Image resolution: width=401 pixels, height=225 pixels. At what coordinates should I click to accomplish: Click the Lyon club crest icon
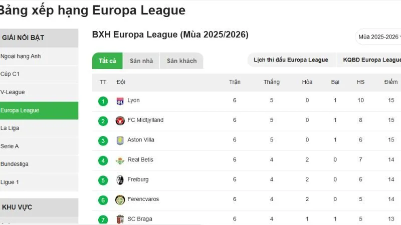(120, 100)
